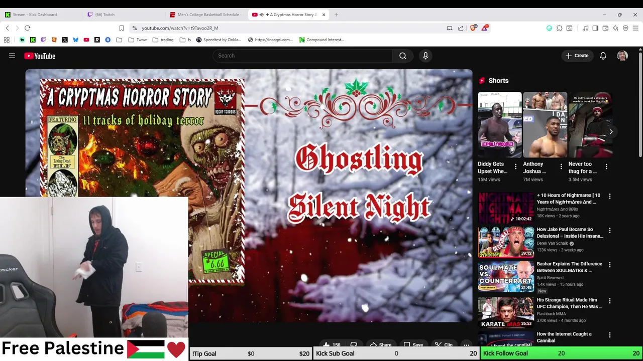Bookmark this page with the bookmark icon
643x361 pixels.
[x=121, y=28]
